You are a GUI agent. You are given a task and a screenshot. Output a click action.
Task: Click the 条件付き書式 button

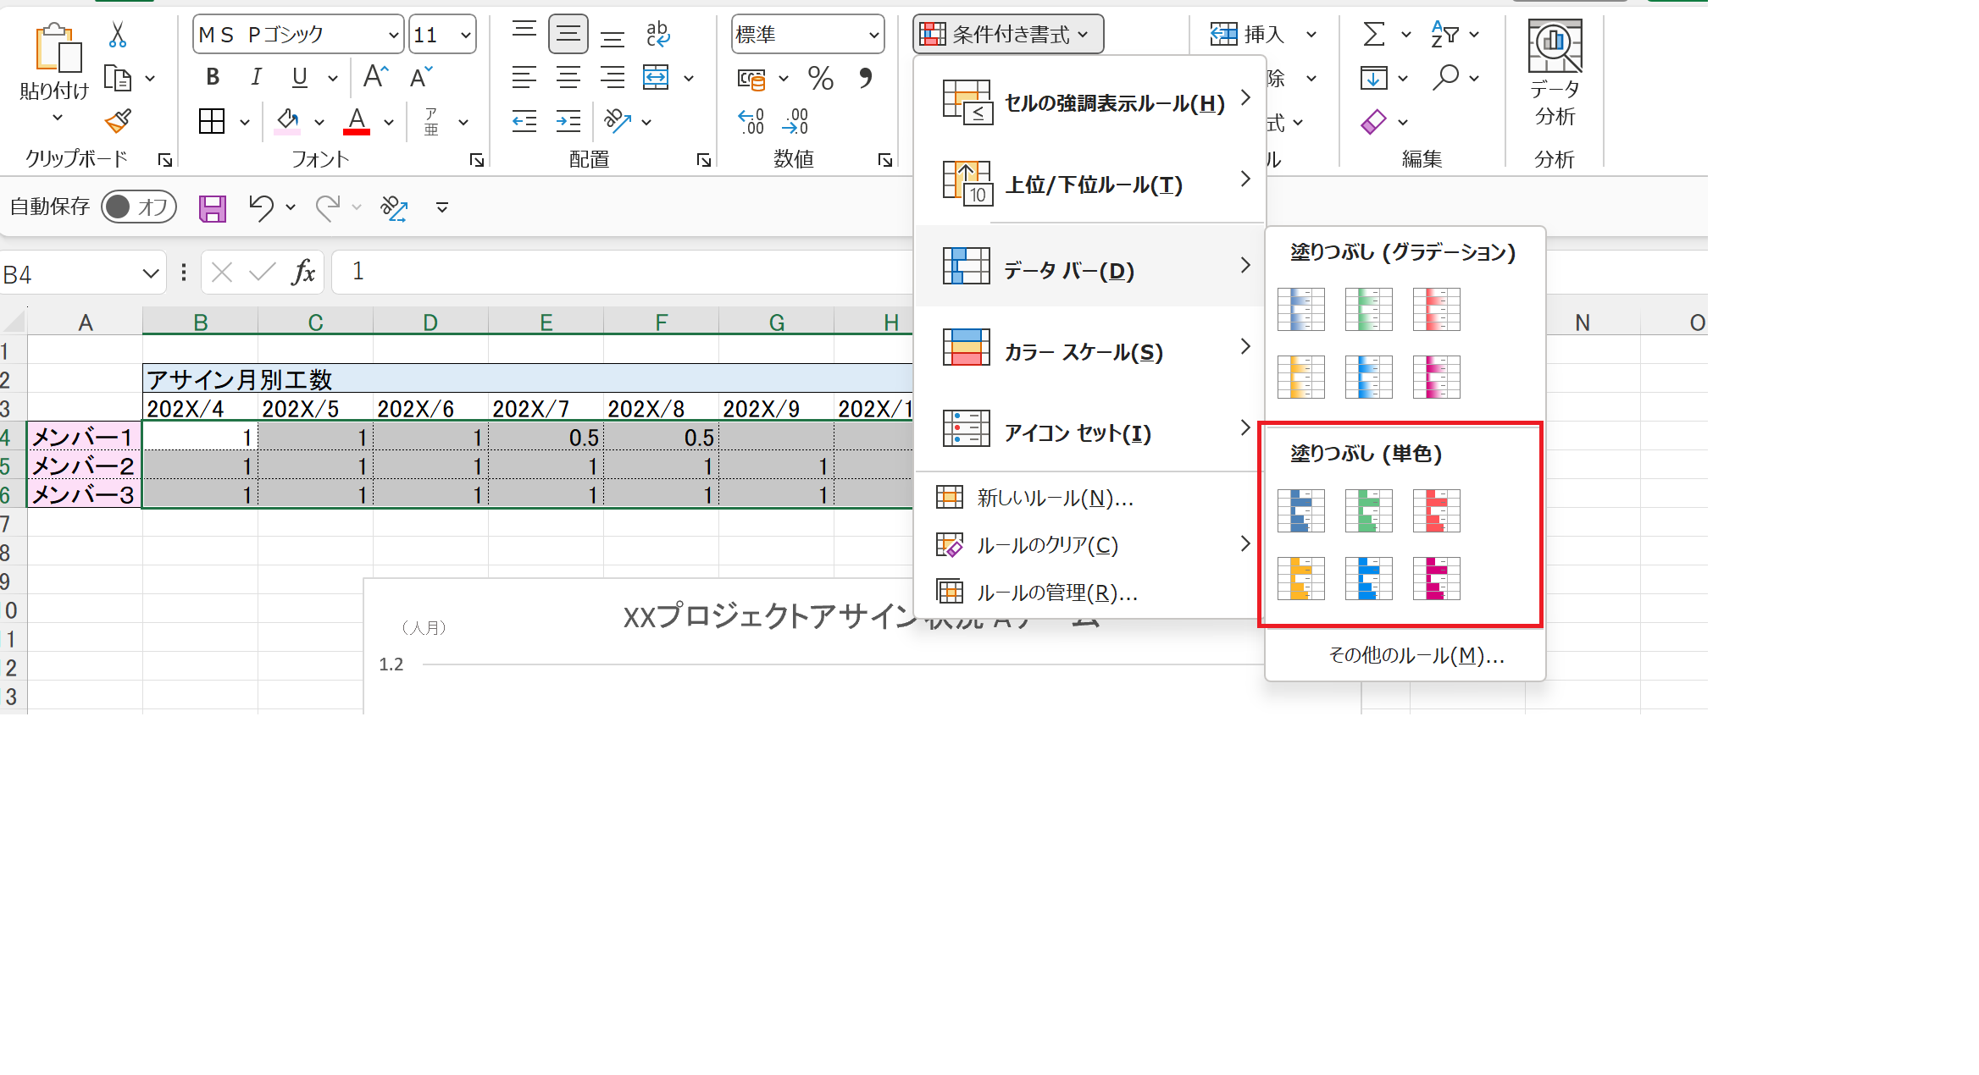1008,35
